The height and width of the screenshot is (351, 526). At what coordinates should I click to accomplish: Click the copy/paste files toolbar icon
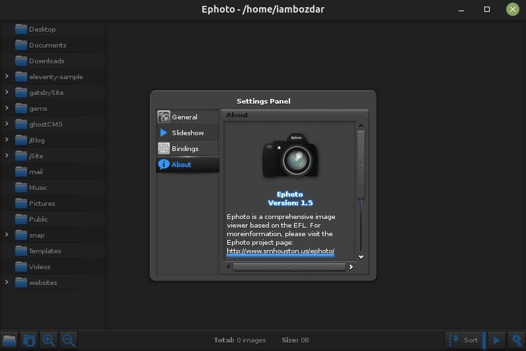tap(29, 340)
